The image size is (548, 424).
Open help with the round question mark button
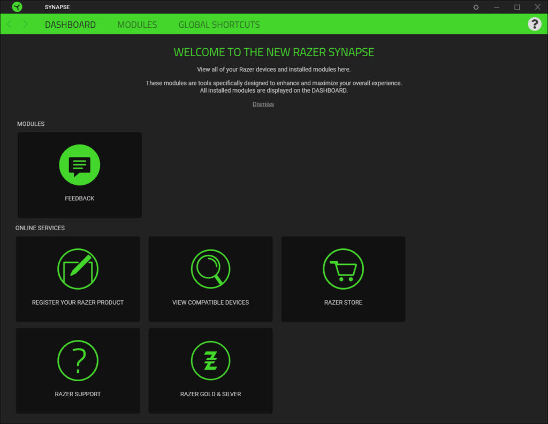[535, 24]
